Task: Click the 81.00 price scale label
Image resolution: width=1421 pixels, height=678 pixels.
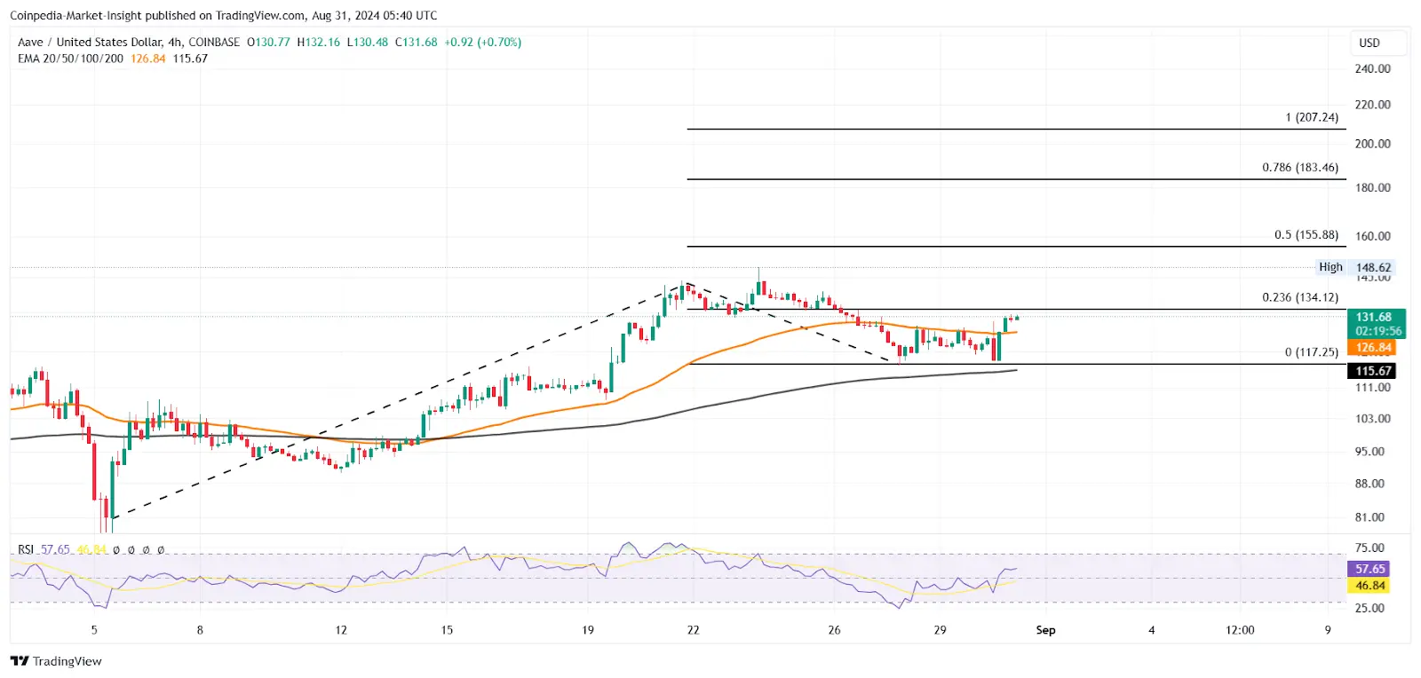Action: tap(1370, 516)
